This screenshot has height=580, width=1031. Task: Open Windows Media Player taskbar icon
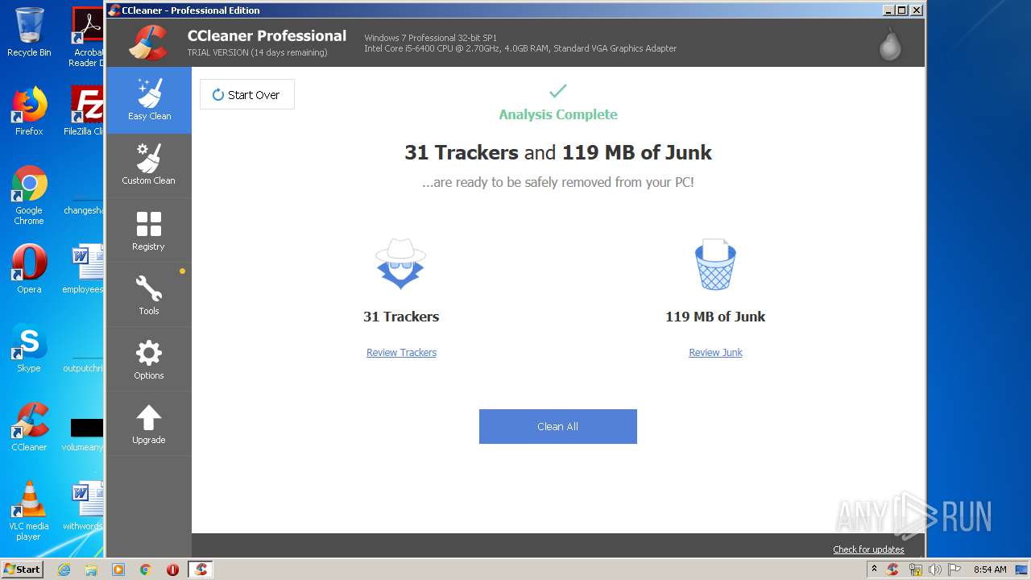coord(118,570)
